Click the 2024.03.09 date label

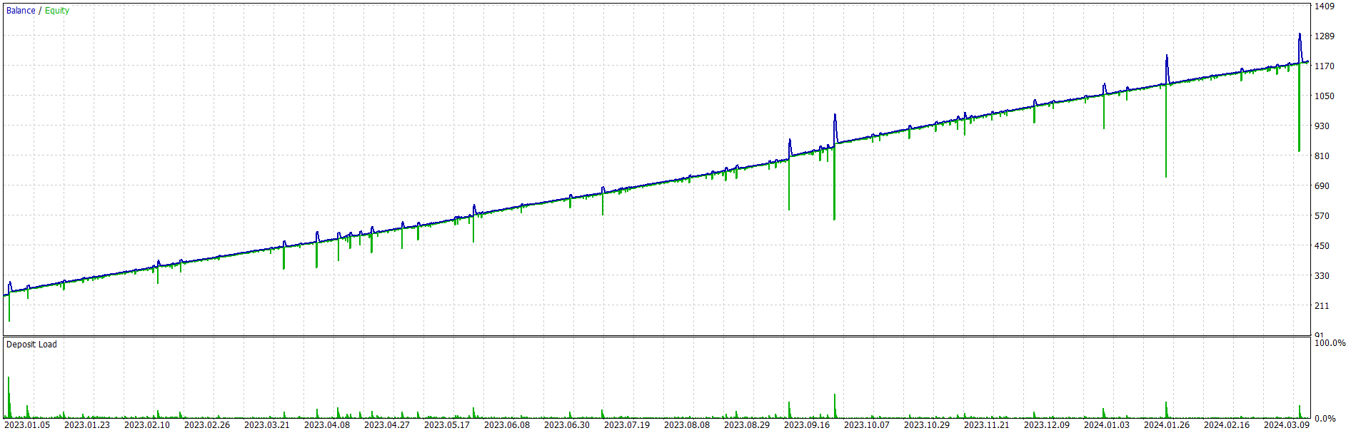click(1287, 425)
